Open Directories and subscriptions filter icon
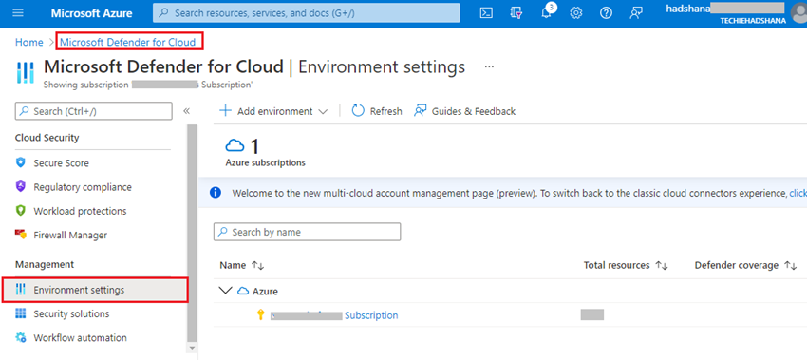The image size is (807, 360). click(x=516, y=13)
